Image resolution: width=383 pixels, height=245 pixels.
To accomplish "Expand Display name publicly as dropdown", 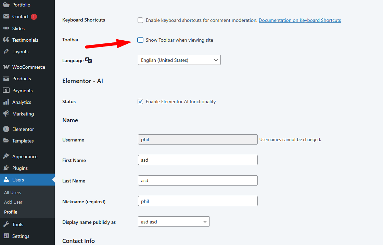I will (x=174, y=221).
